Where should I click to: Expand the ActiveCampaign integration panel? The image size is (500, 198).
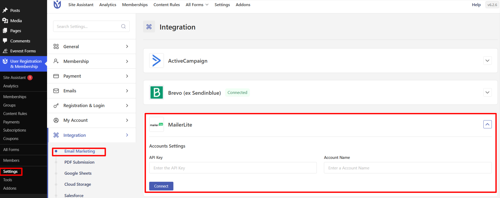pyautogui.click(x=487, y=61)
